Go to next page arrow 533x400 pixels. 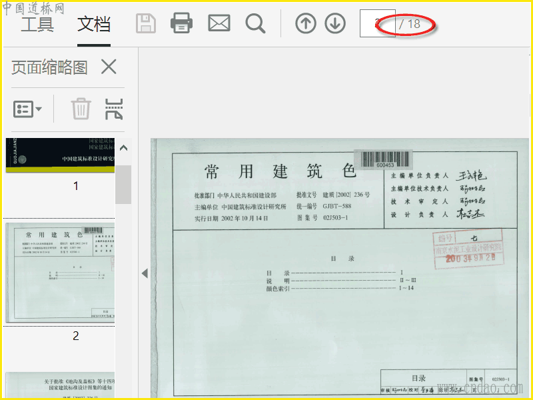click(335, 23)
